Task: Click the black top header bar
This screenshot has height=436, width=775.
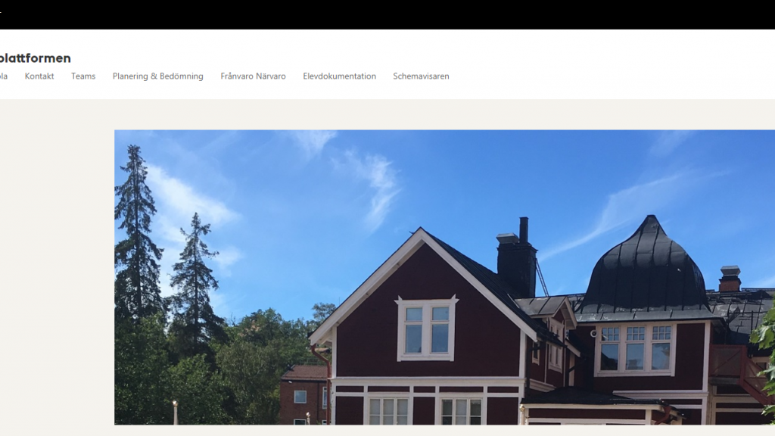Action: tap(387, 14)
